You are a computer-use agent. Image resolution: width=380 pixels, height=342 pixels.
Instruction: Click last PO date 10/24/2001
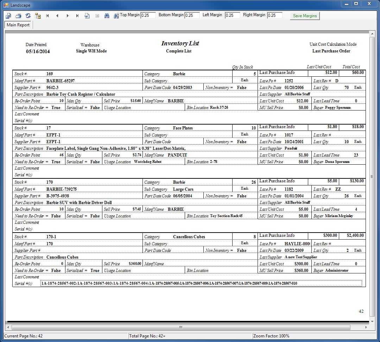pyautogui.click(x=294, y=142)
